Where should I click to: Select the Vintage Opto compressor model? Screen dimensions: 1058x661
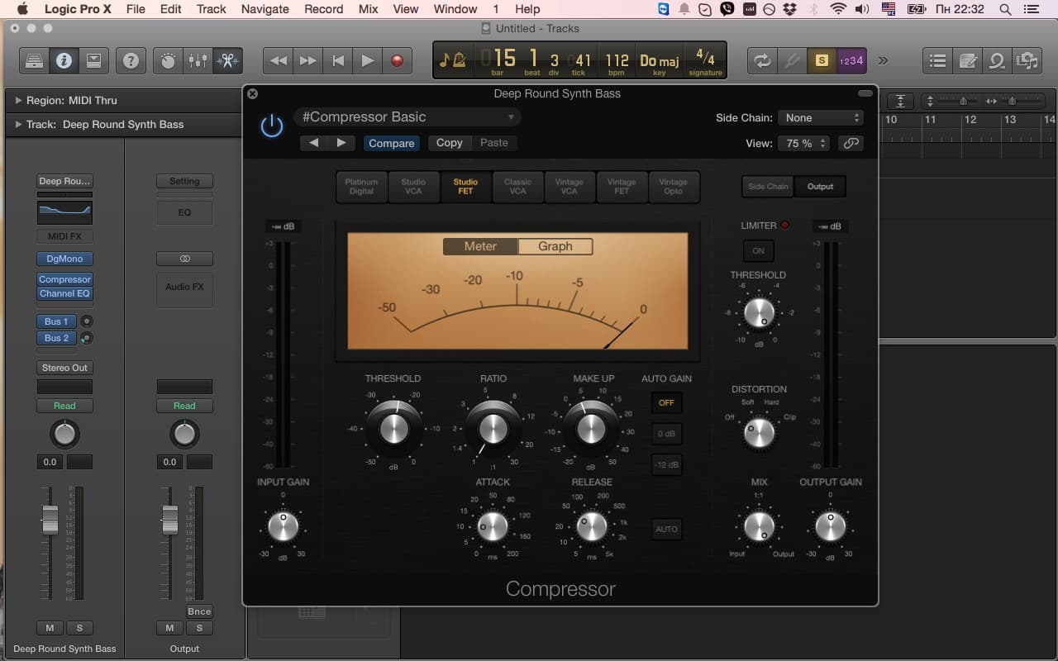pyautogui.click(x=674, y=187)
